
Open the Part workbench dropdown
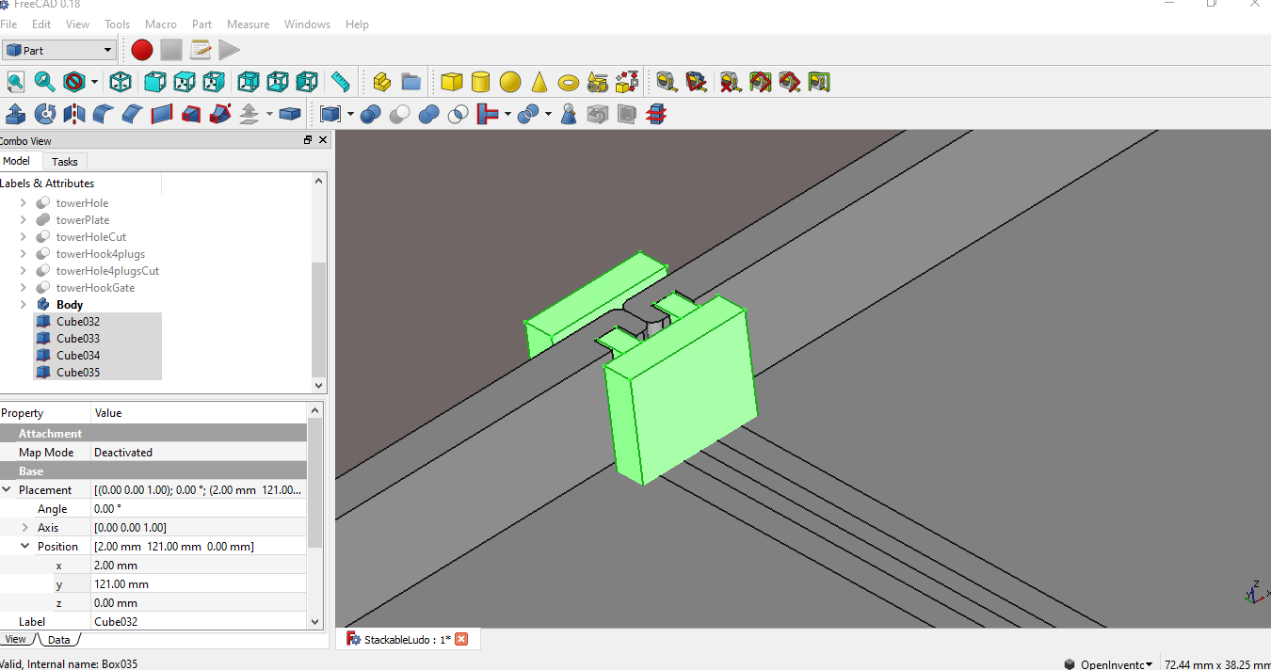pos(58,50)
